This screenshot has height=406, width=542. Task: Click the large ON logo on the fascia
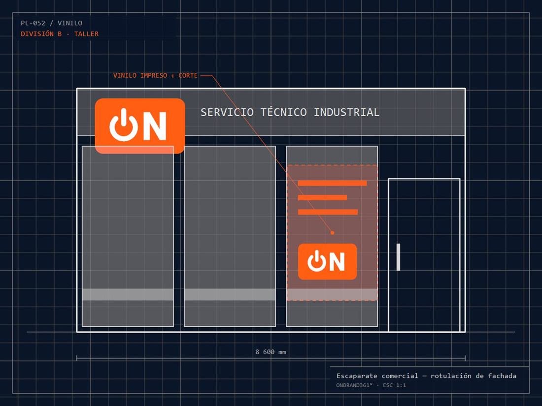pyautogui.click(x=140, y=126)
